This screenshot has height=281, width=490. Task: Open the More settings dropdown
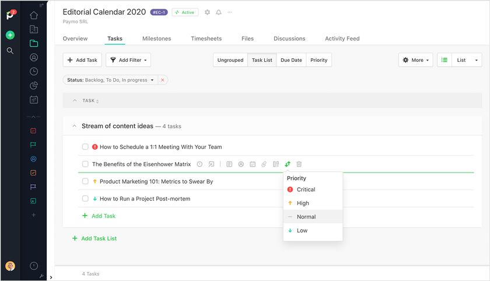[x=415, y=60]
